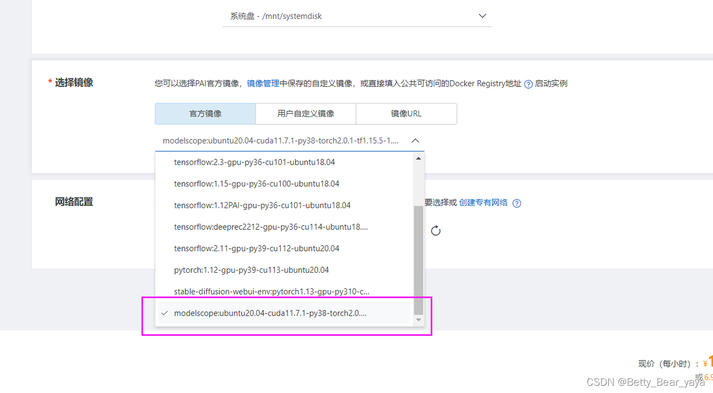Click the refresh network configuration icon
Image resolution: width=713 pixels, height=393 pixels.
(435, 230)
